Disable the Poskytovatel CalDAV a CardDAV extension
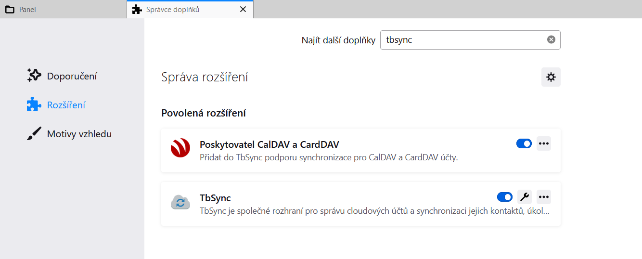 click(x=524, y=143)
